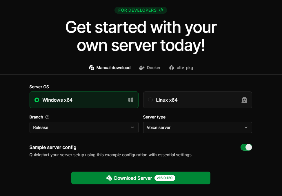Click the Linux penguin icon
282x196 pixels.
[244, 100]
